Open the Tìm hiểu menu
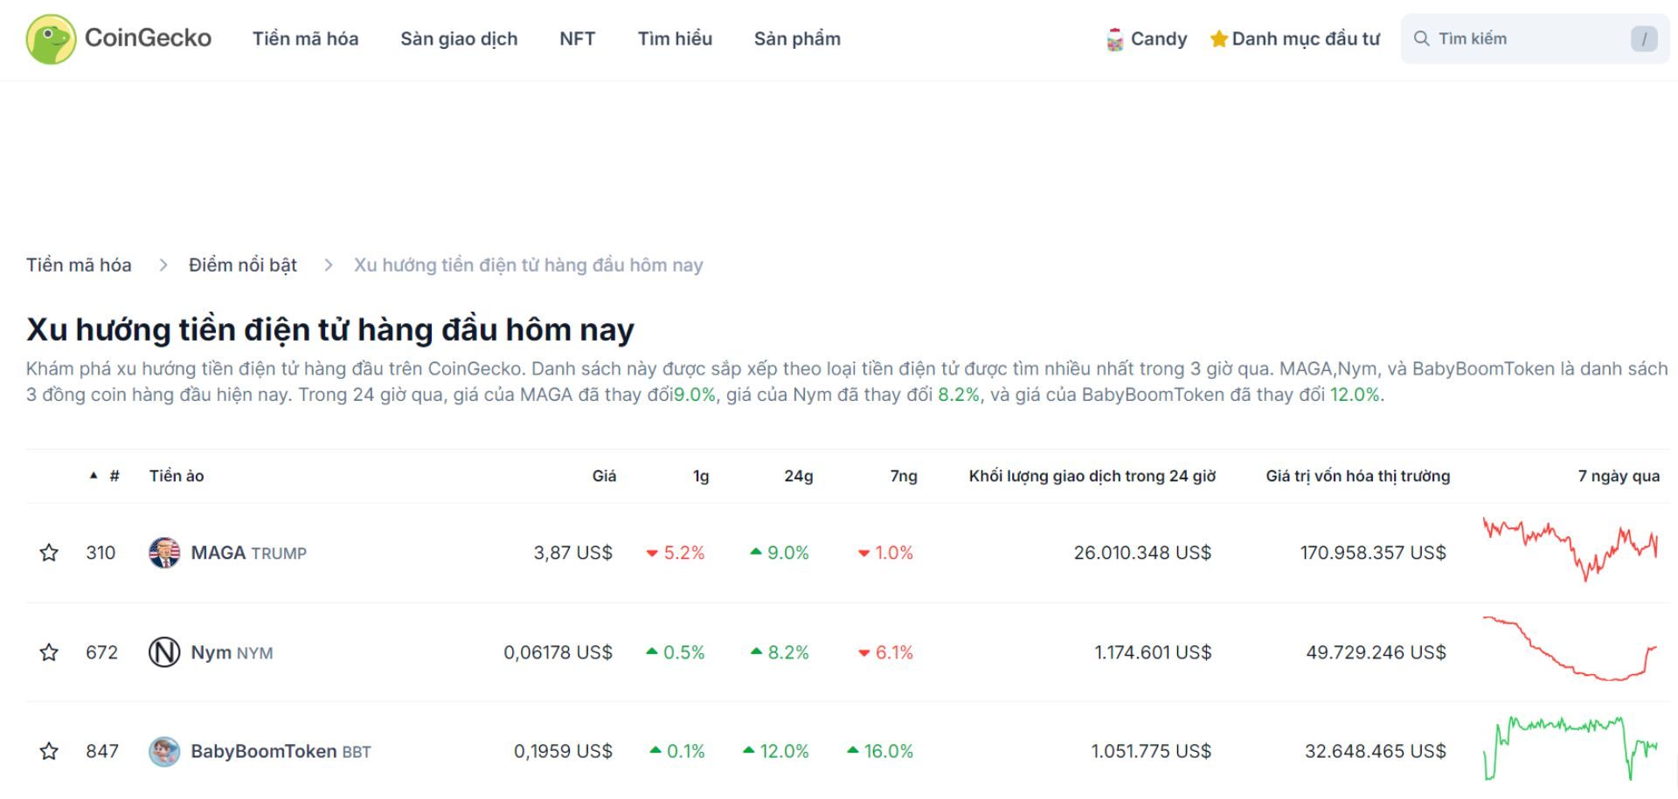 pyautogui.click(x=676, y=38)
